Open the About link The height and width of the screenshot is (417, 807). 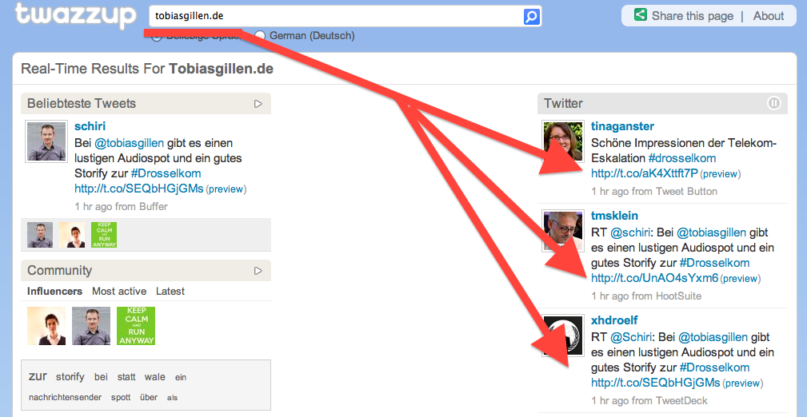point(769,16)
